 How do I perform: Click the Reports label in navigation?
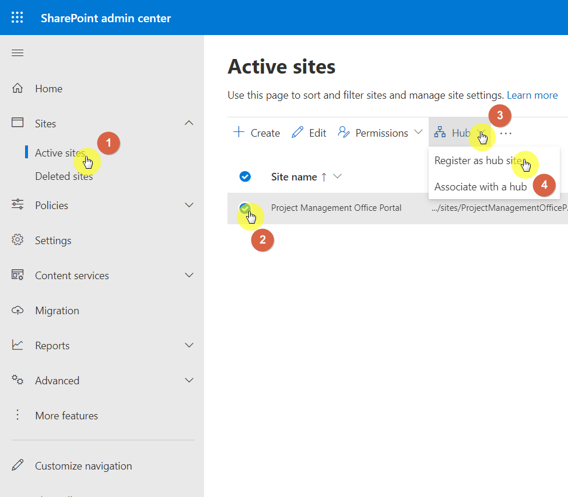pos(52,346)
